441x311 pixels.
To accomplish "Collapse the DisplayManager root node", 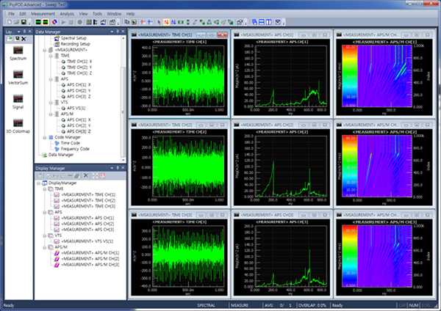I will click(x=40, y=183).
